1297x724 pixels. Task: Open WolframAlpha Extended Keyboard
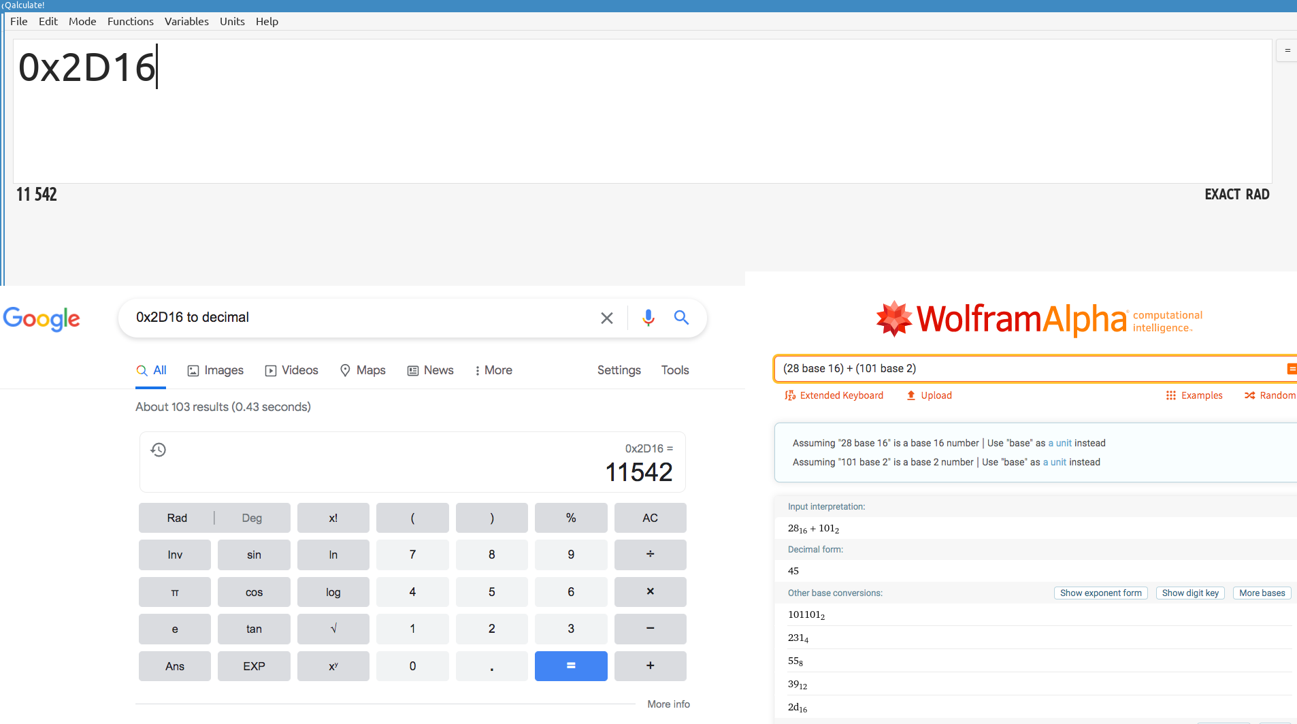click(834, 395)
